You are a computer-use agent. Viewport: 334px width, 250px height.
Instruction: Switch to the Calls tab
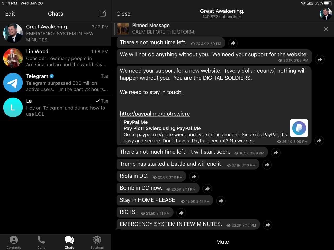click(x=41, y=242)
